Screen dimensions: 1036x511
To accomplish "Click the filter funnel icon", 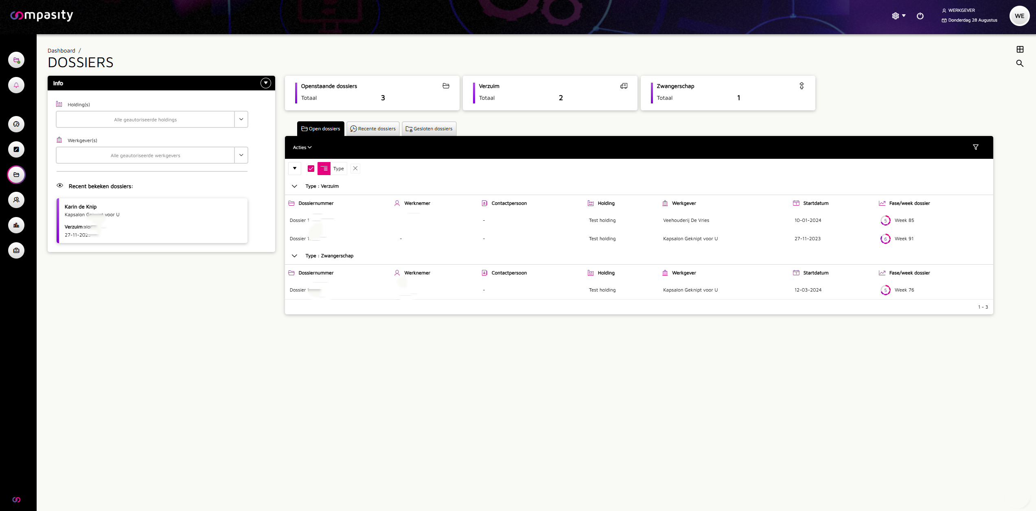I will [976, 147].
